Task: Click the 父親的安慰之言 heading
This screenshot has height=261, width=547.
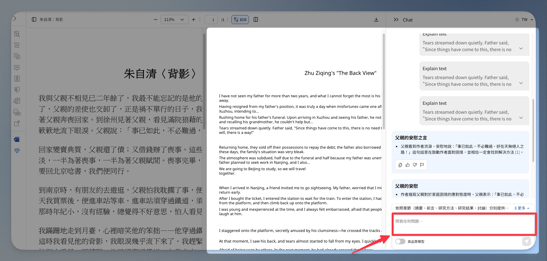Action: point(411,138)
